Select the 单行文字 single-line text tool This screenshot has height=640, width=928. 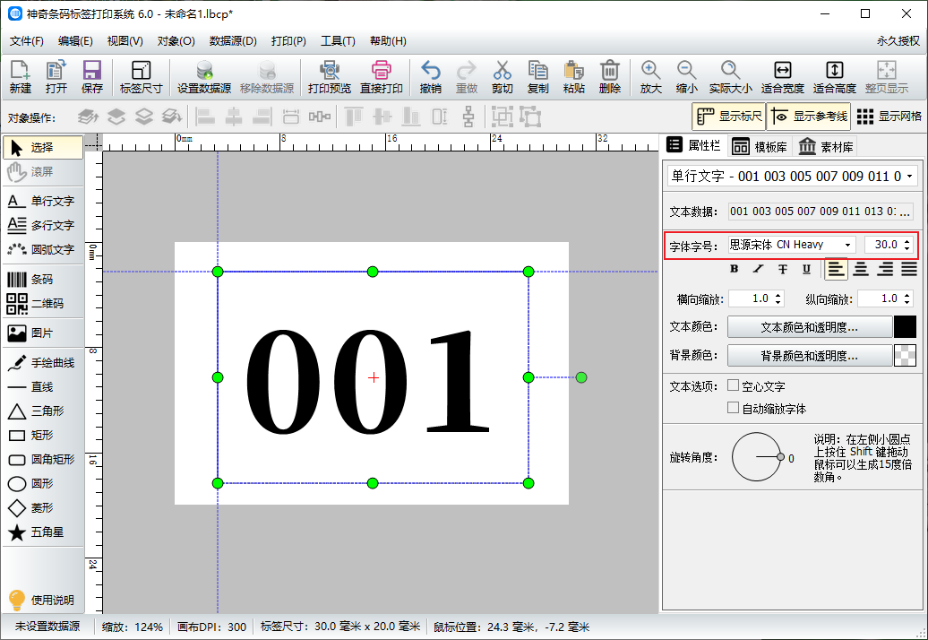pyautogui.click(x=42, y=202)
